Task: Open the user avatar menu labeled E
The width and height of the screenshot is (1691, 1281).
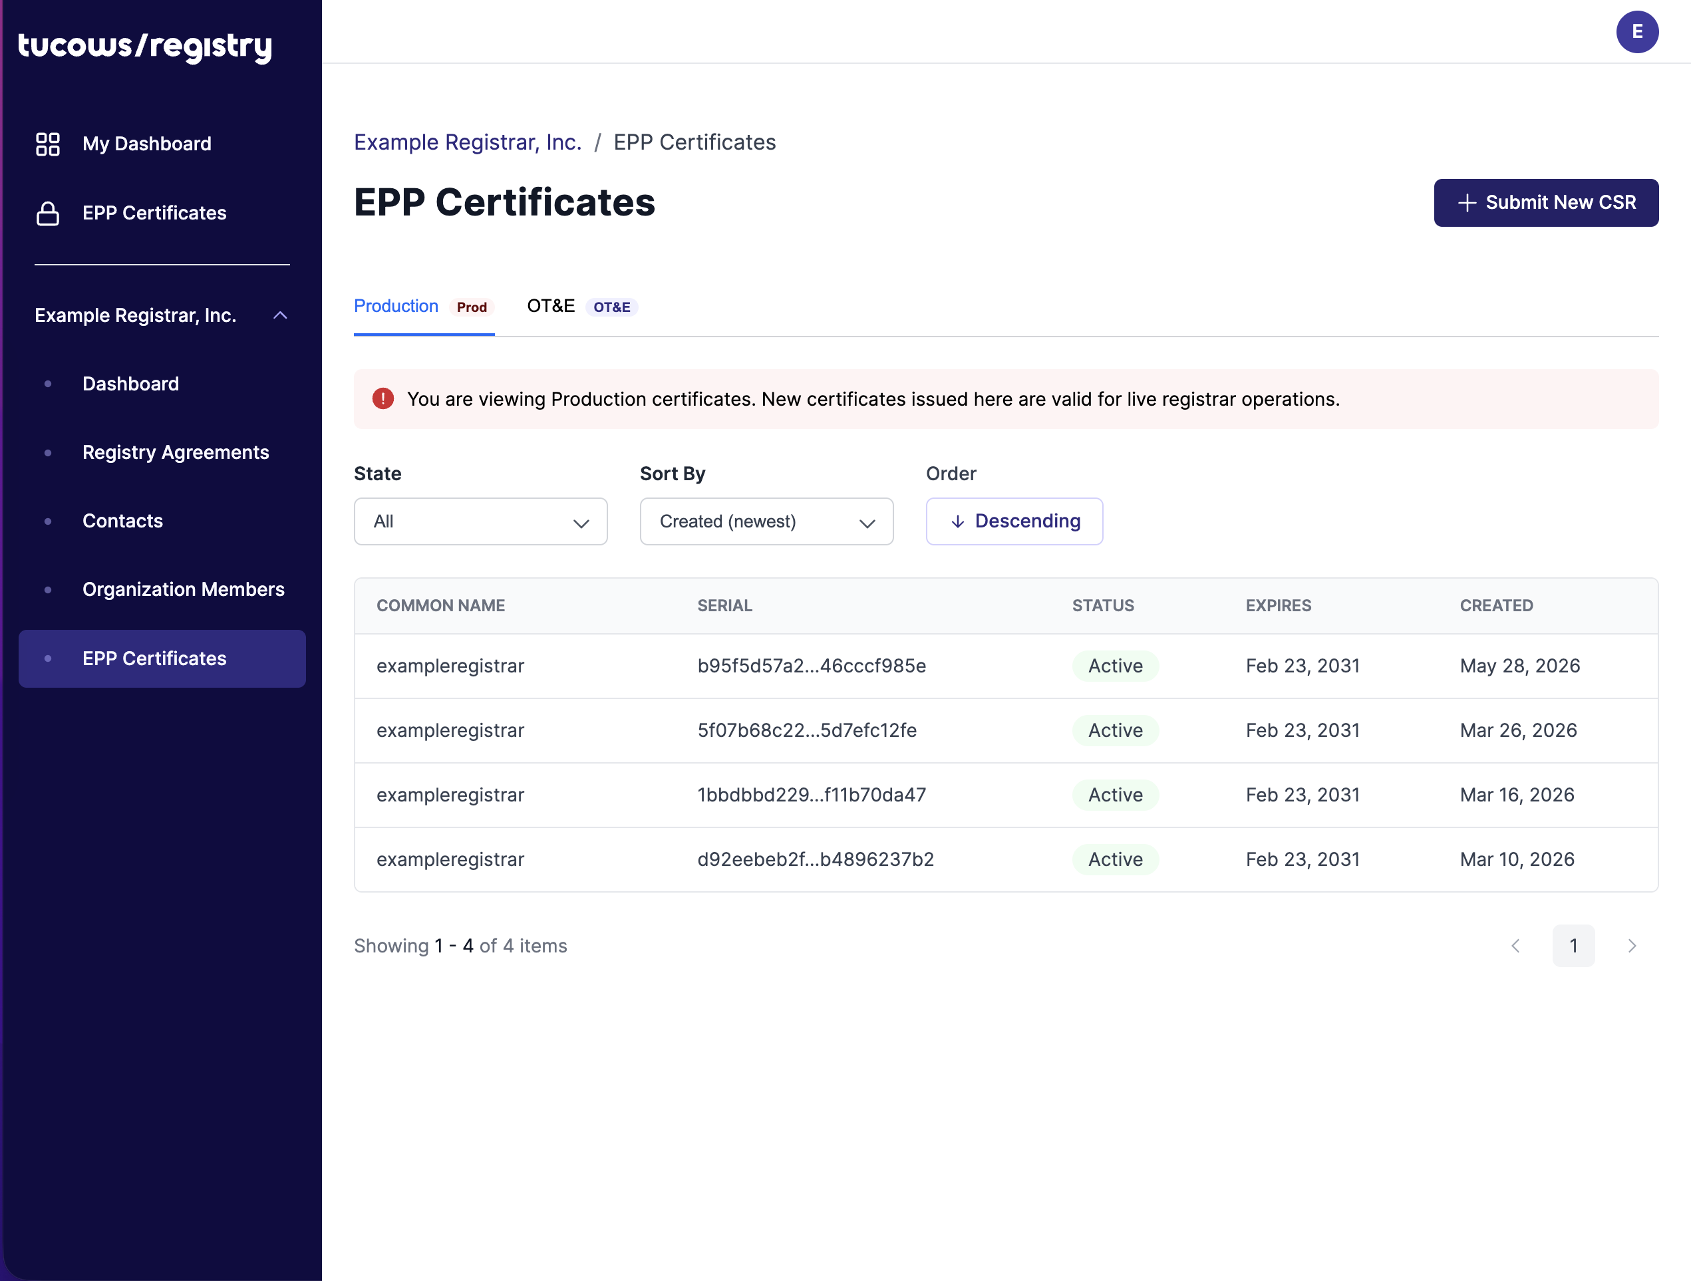Action: 1636,32
